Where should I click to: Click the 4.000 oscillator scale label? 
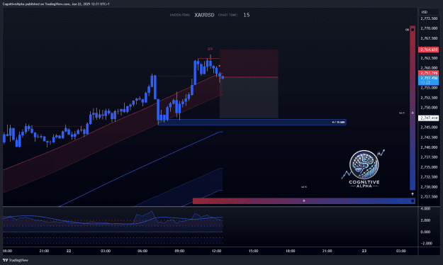pyautogui.click(x=425, y=209)
